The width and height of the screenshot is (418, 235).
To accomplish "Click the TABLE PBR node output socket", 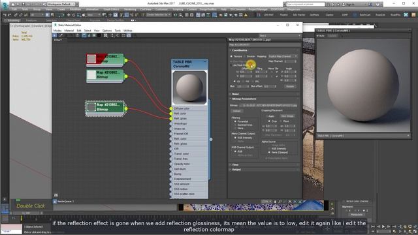I will pyautogui.click(x=211, y=139).
